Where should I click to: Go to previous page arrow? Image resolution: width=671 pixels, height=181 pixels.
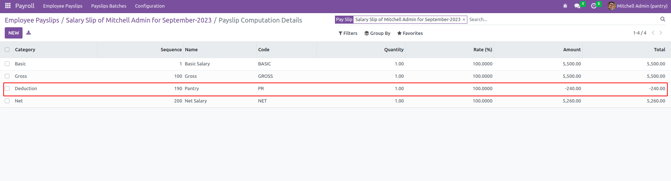point(653,33)
